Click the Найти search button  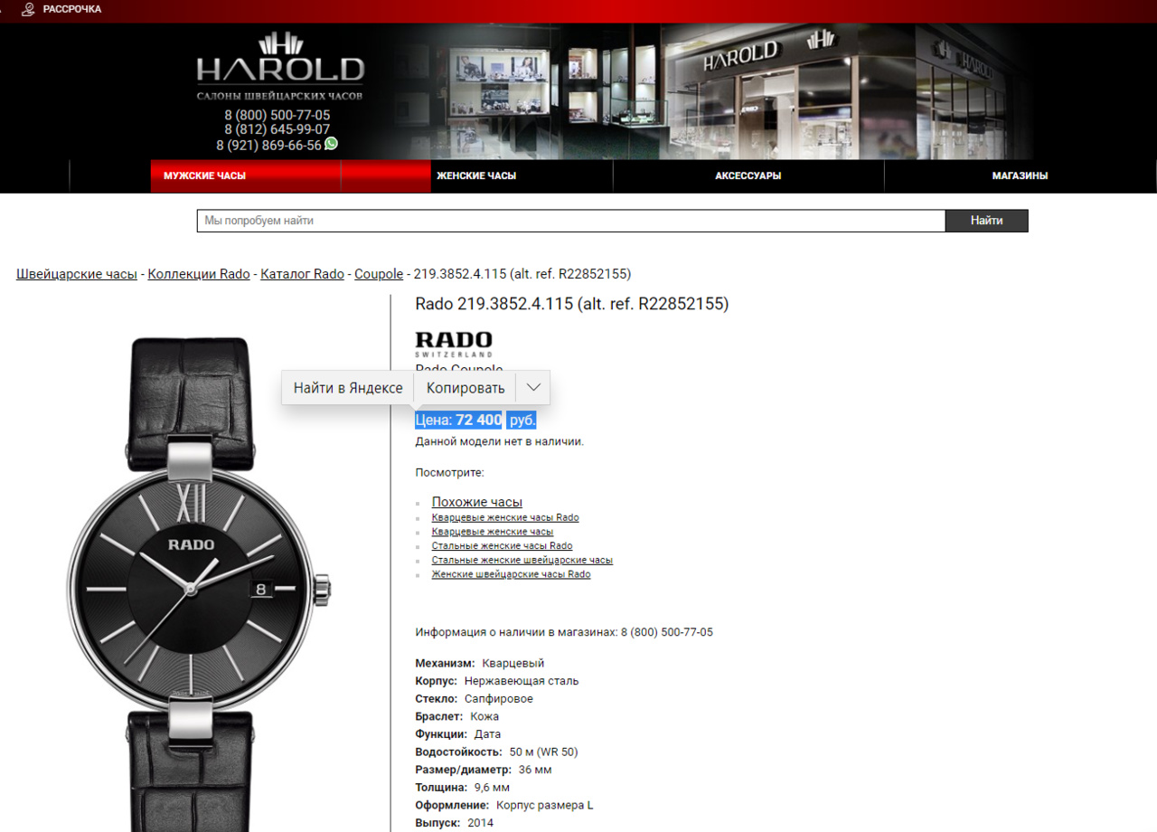click(986, 221)
